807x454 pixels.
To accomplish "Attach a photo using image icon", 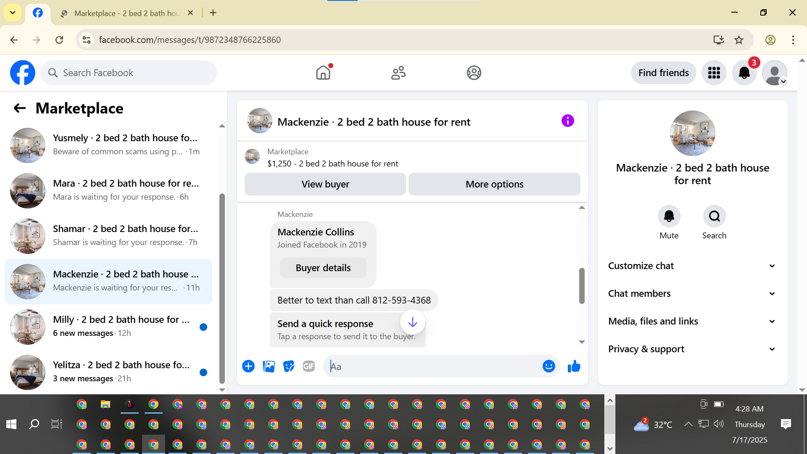I will (x=269, y=367).
